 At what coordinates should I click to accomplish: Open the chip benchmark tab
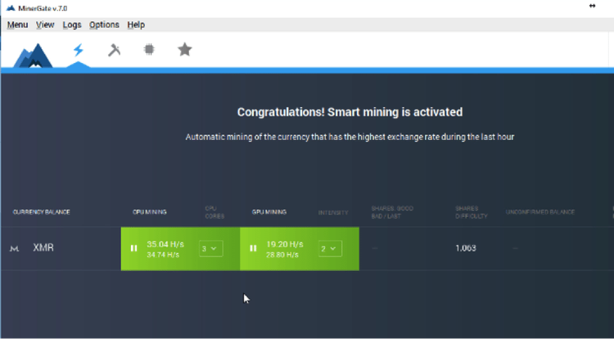pos(149,51)
